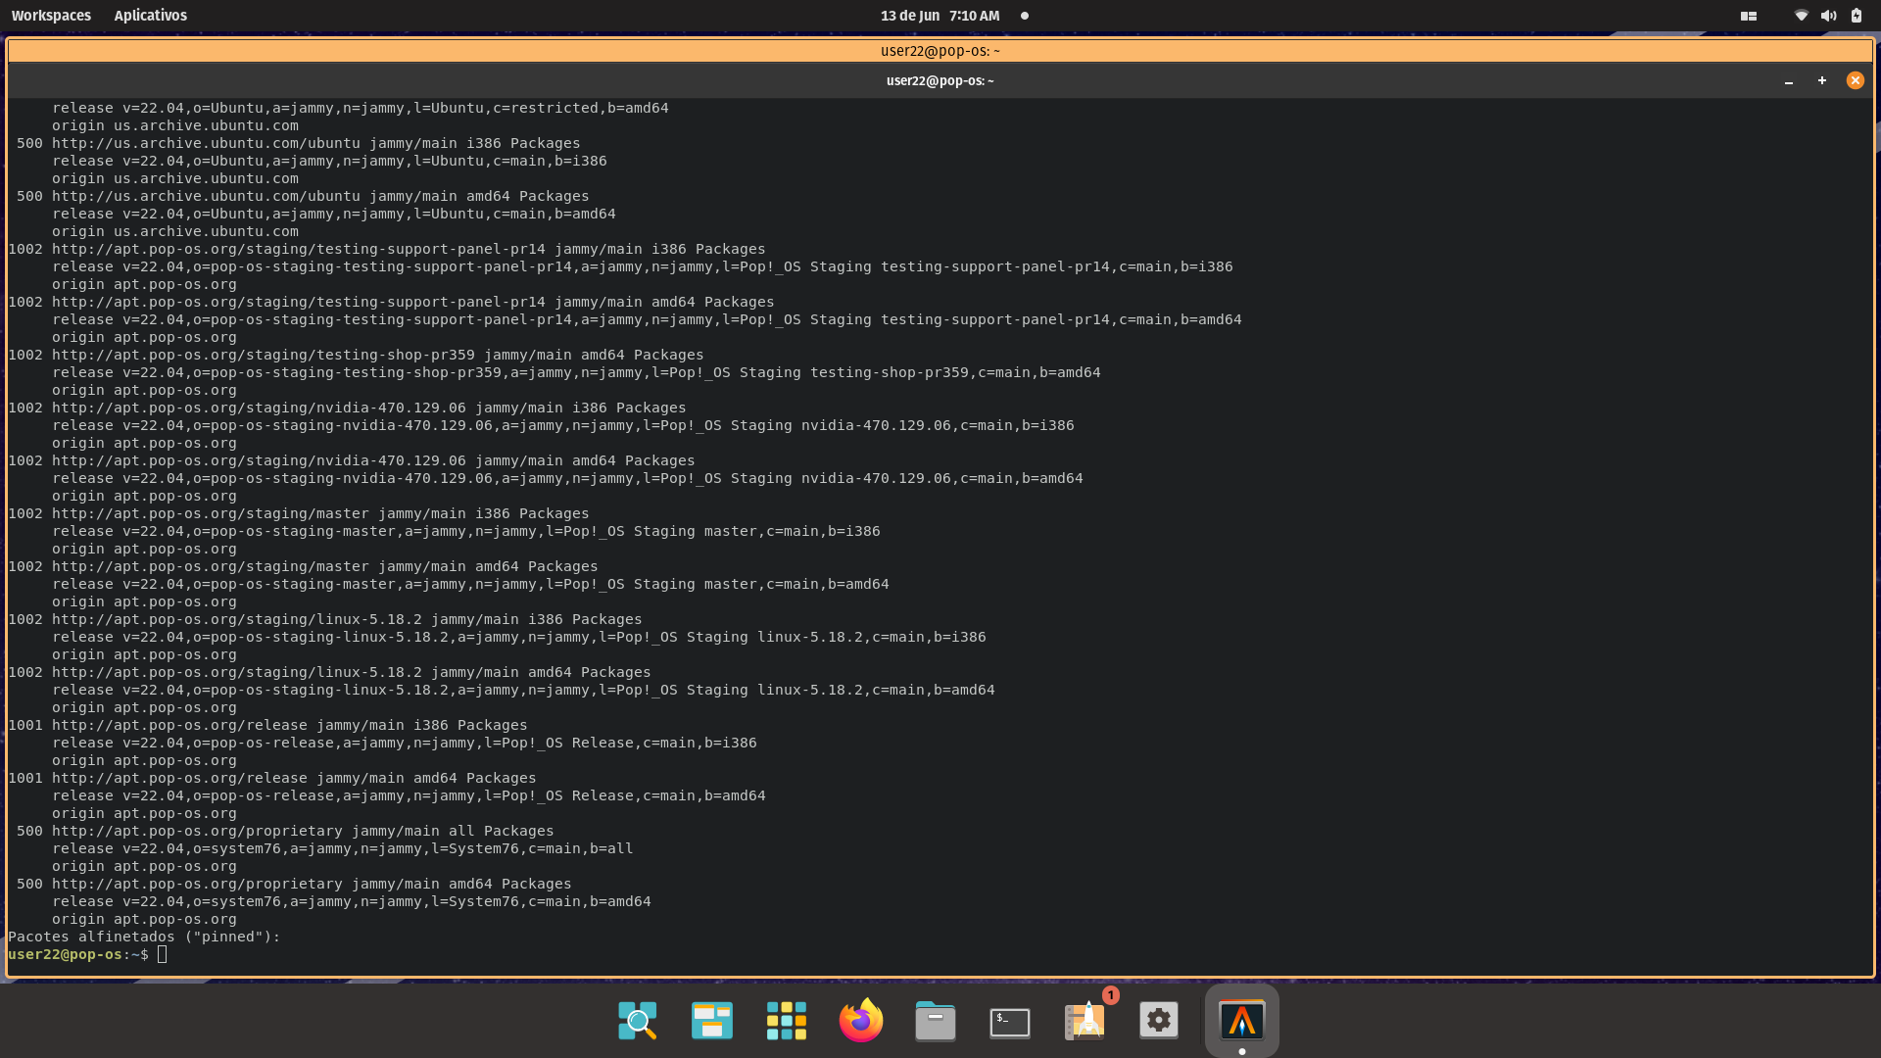
Task: Open Settings from the dock
Action: coord(1158,1020)
